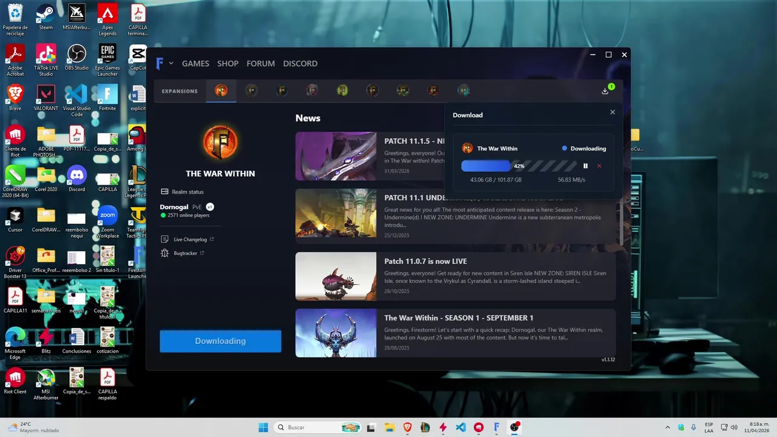This screenshot has width=777, height=437.
Task: Click the taskbar Buscar search box
Action: tap(318, 427)
